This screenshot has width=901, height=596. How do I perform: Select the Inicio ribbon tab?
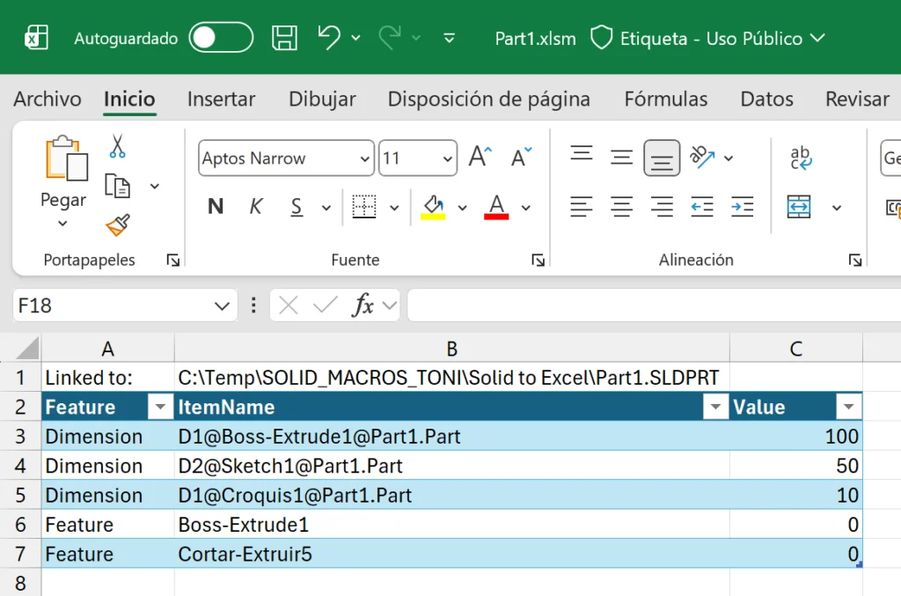[x=129, y=99]
